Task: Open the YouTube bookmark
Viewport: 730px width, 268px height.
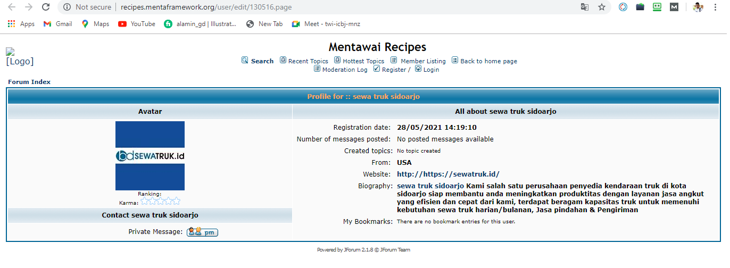Action: 137,24
